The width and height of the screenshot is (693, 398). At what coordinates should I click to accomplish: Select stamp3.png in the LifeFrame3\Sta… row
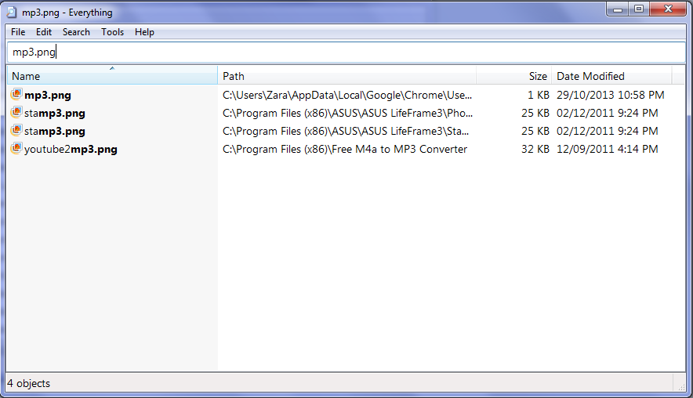point(55,131)
